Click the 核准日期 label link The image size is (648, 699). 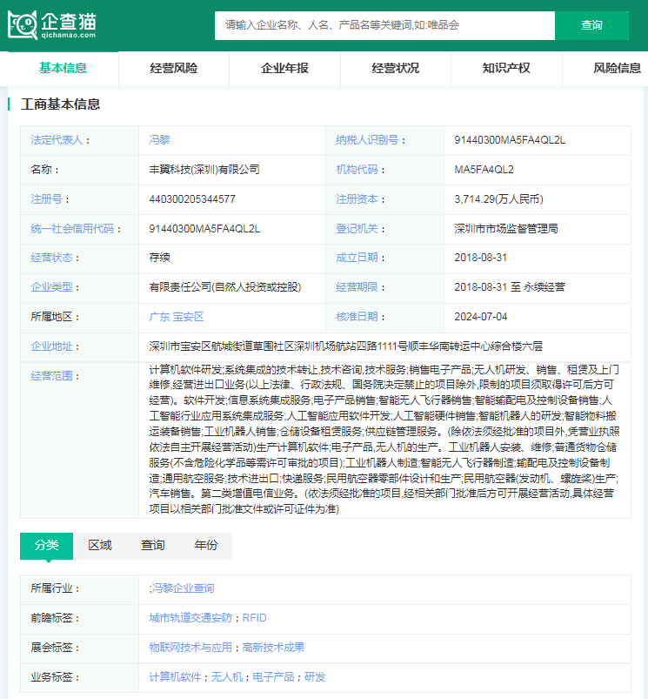(x=357, y=317)
